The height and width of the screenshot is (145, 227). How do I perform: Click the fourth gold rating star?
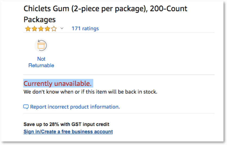point(47,29)
